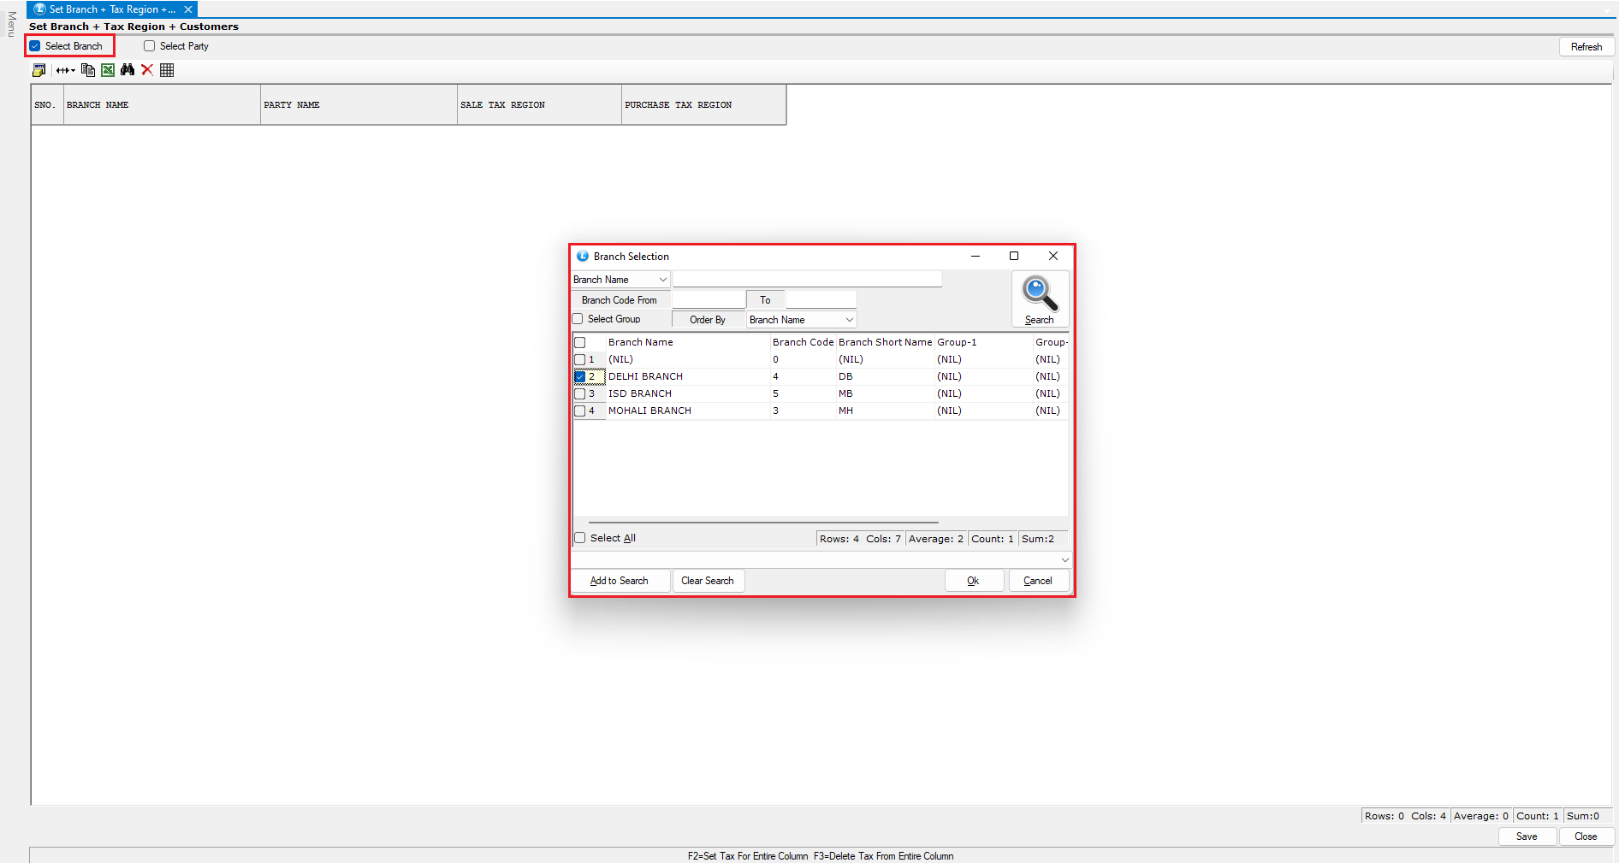Click the grid view toolbar icon
This screenshot has height=863, width=1619.
coord(167,70)
